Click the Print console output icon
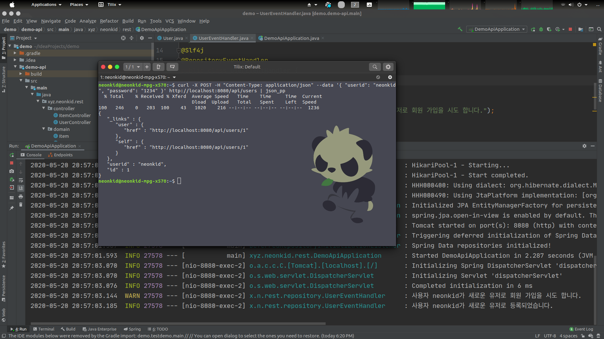Image resolution: width=604 pixels, height=339 pixels. pos(21,196)
